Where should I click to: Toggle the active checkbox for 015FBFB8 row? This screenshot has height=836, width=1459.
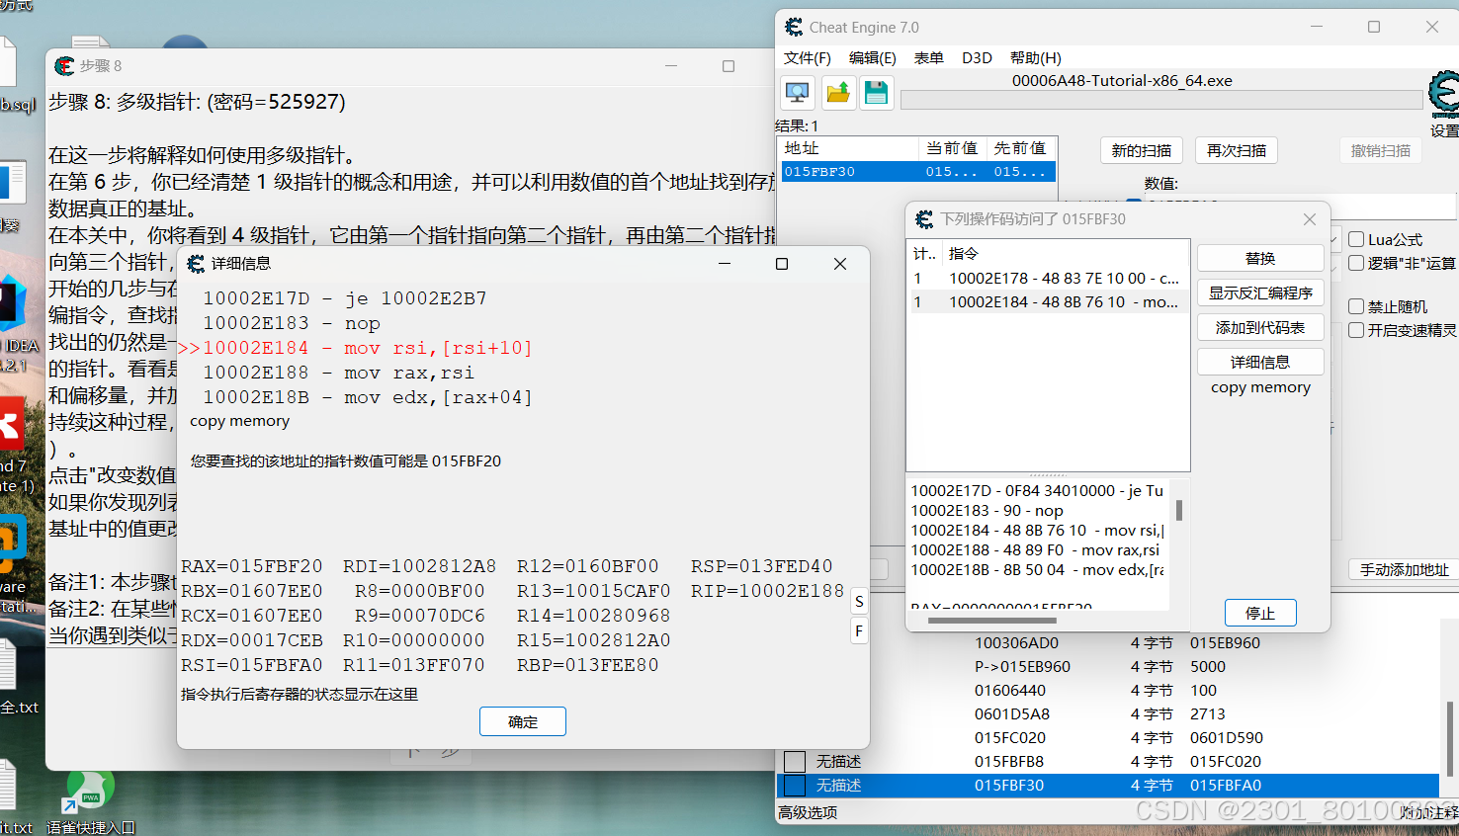795,762
